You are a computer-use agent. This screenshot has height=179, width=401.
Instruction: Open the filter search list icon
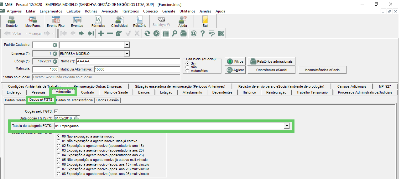coord(211,33)
